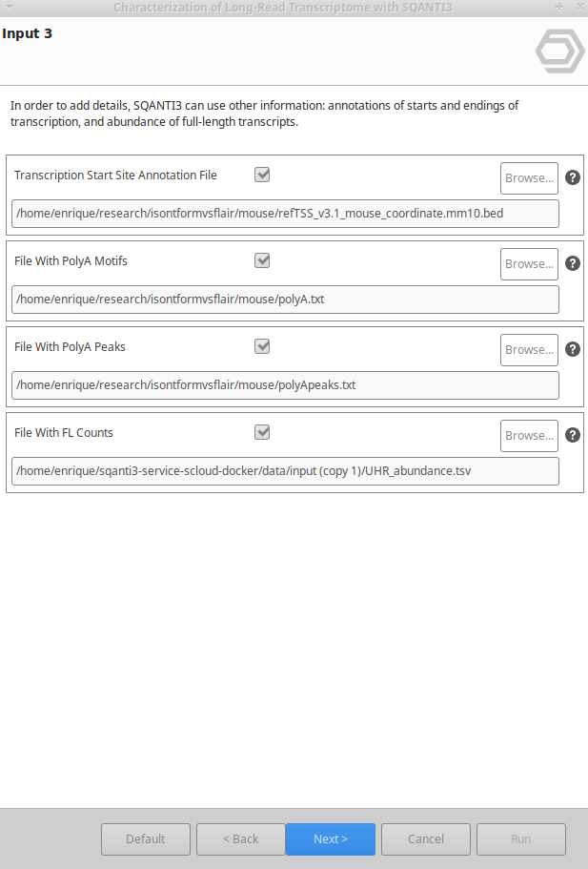Go back to the previous wizard page
The height and width of the screenshot is (869, 588).
[241, 839]
